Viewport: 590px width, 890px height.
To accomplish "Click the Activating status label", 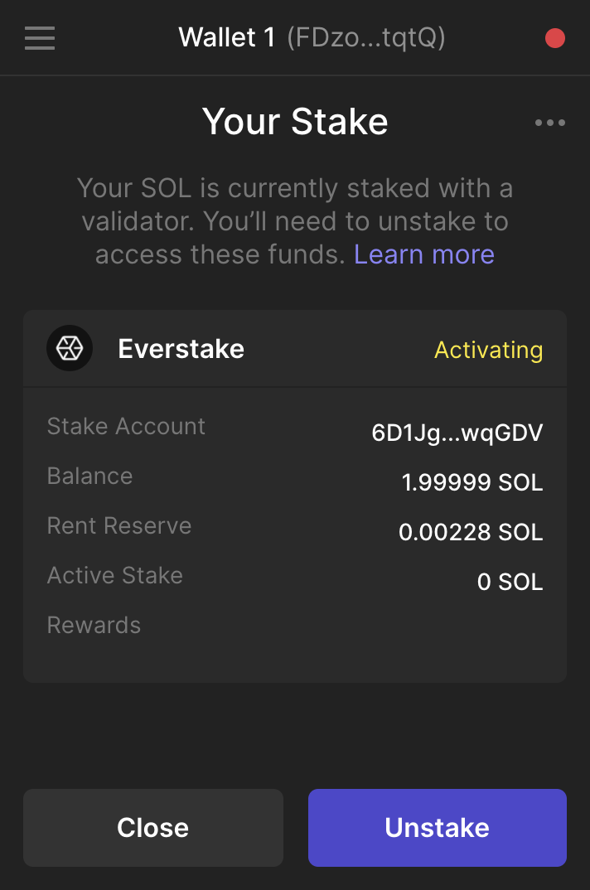I will click(x=488, y=351).
